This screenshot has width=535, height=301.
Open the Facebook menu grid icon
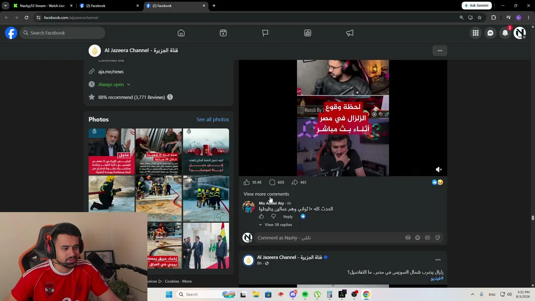click(x=476, y=33)
